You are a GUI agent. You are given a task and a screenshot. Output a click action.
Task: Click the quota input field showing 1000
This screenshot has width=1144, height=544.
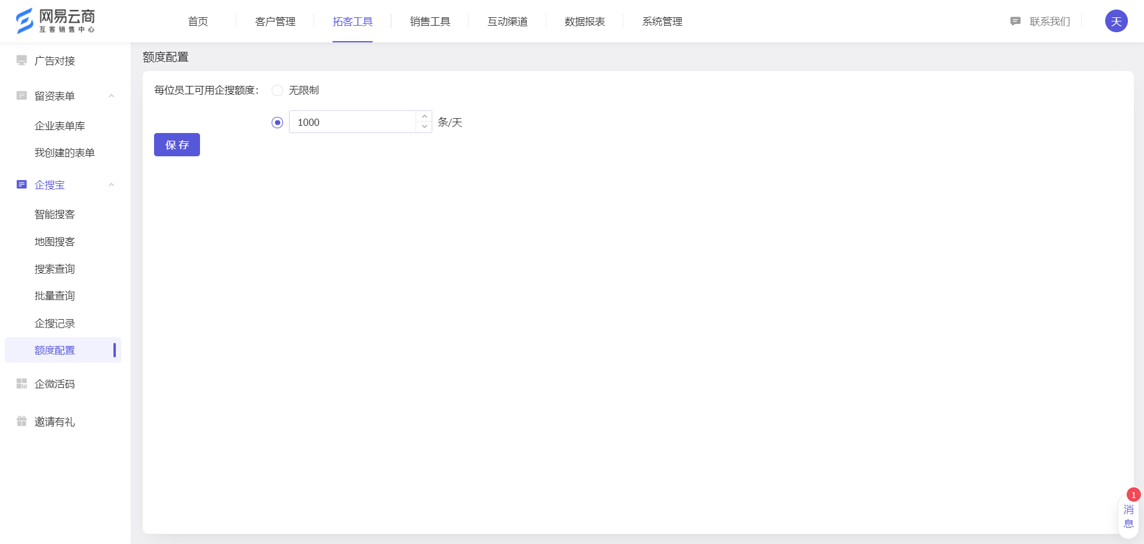352,122
